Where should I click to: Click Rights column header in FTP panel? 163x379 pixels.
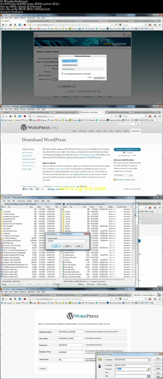[112, 207]
